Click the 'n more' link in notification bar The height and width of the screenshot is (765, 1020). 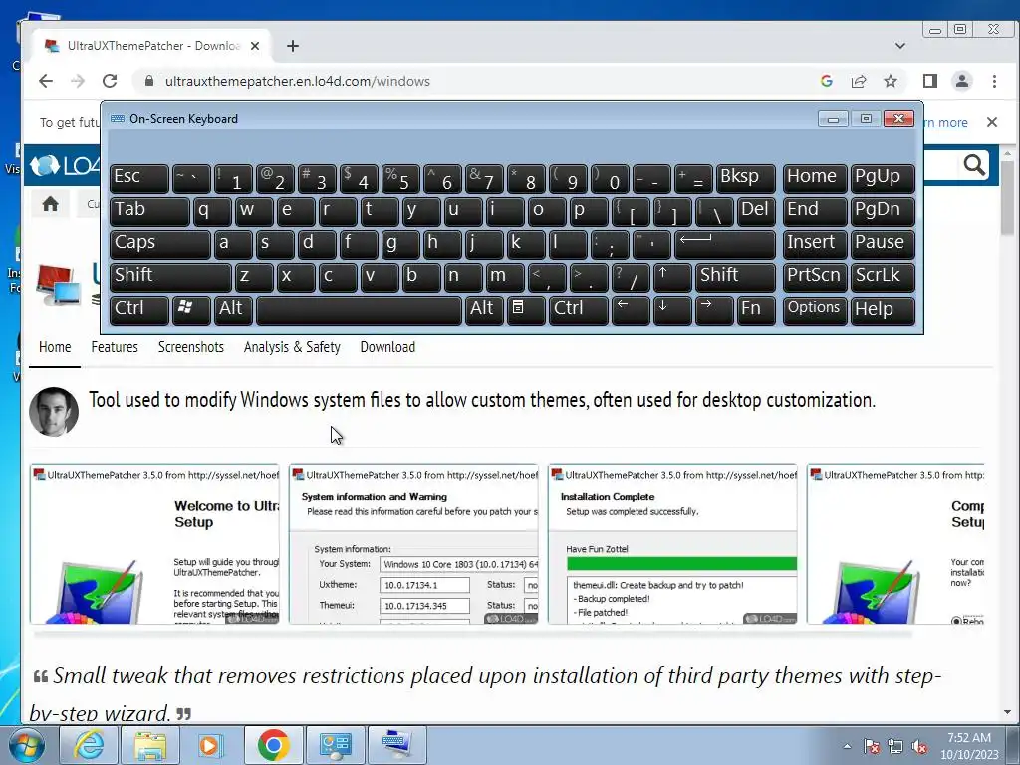click(x=945, y=122)
